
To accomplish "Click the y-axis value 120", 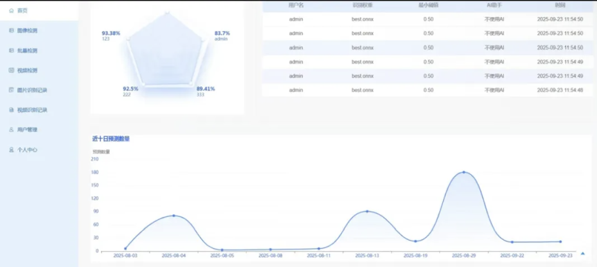I will (x=95, y=198).
